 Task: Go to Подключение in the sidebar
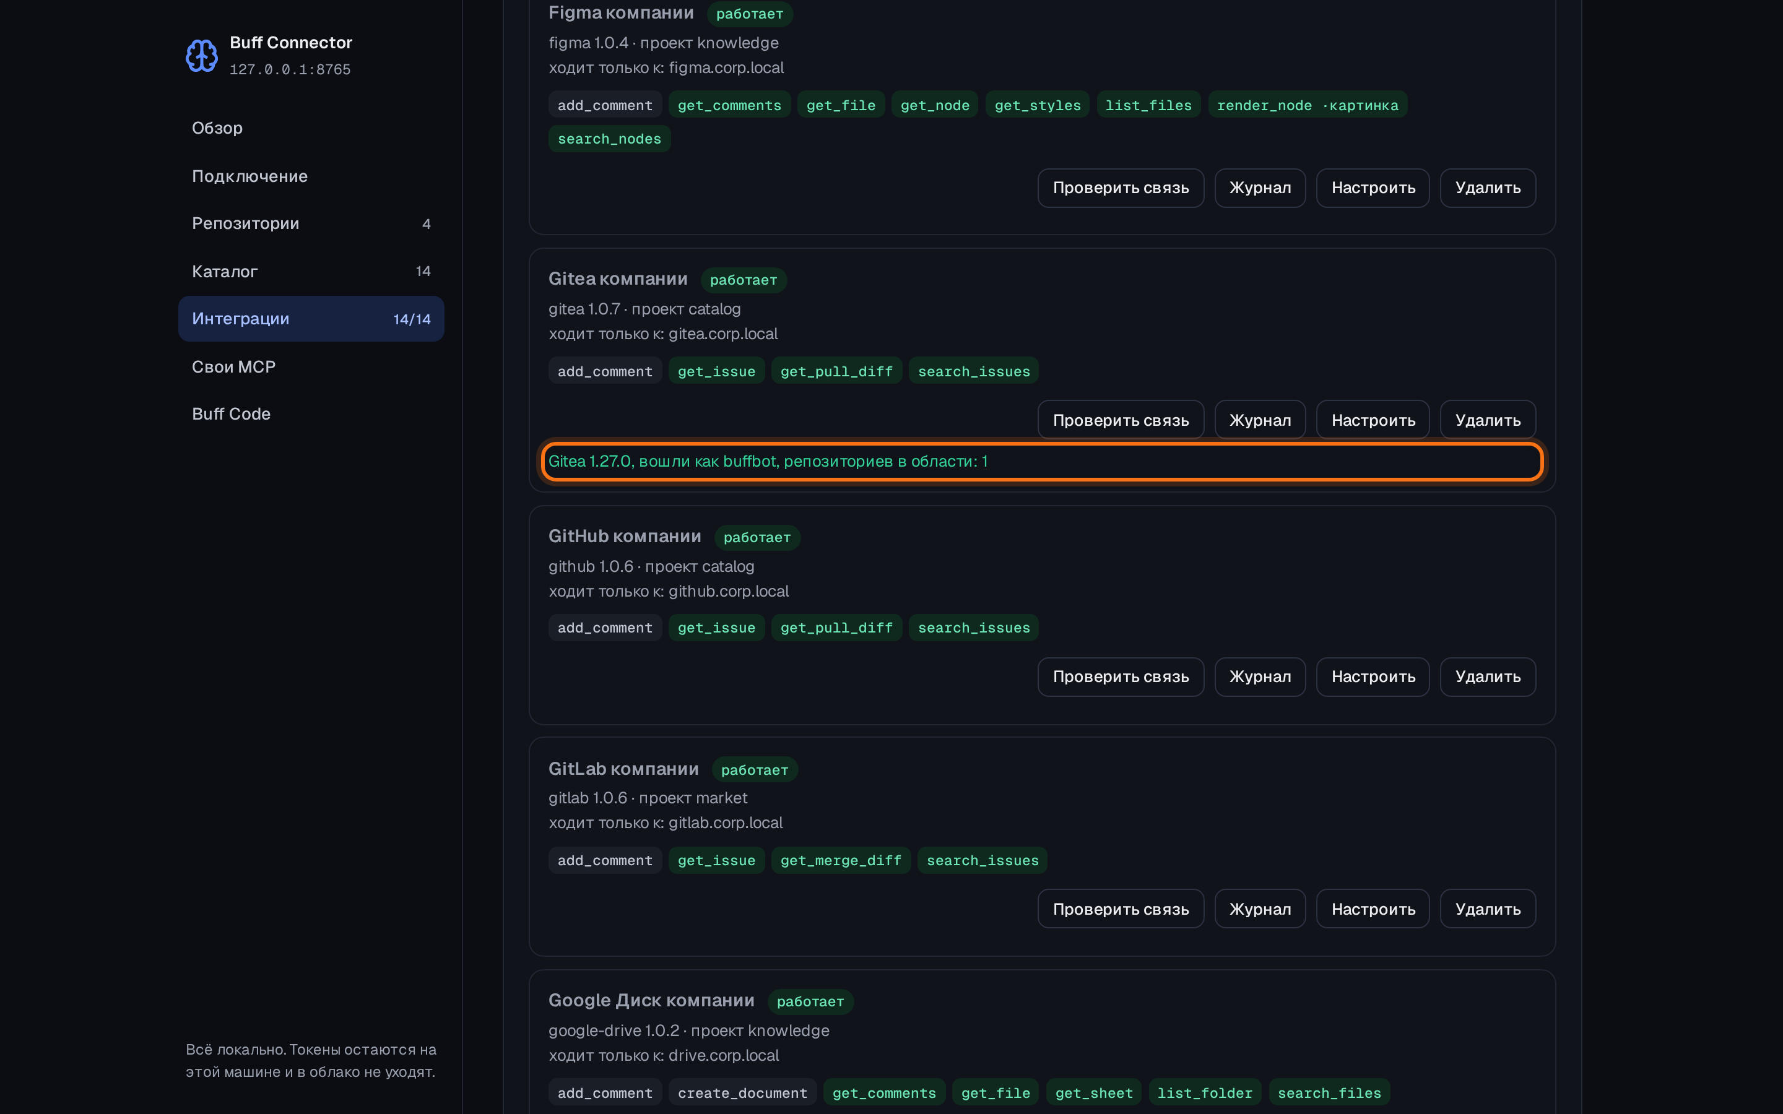pyautogui.click(x=311, y=176)
